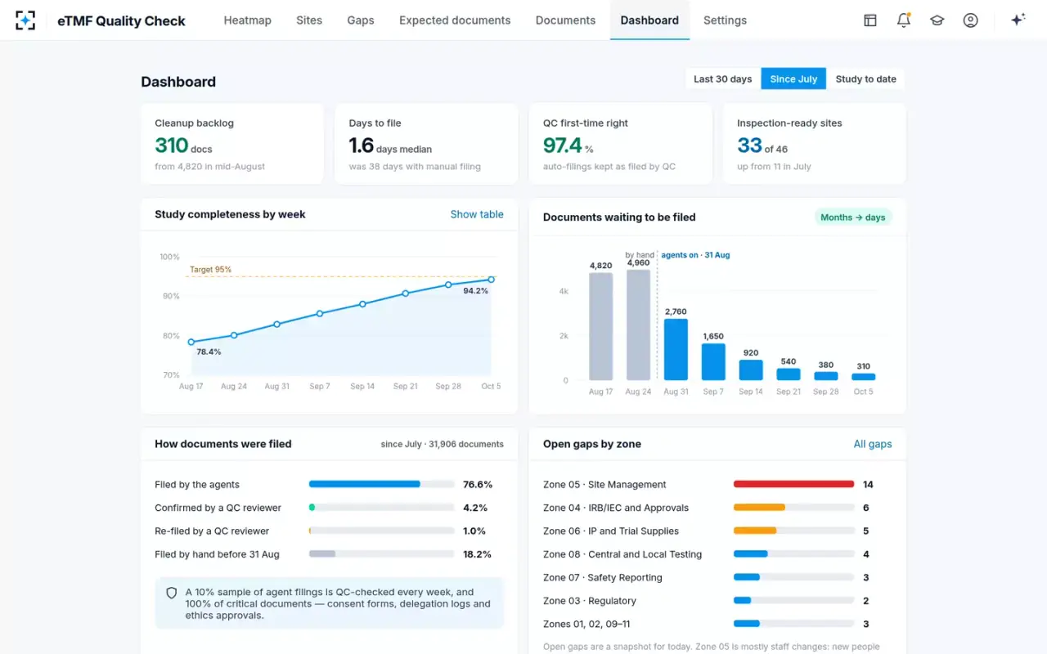Open the layout panel icon in header
Viewport: 1047px width, 654px height.
pyautogui.click(x=870, y=20)
